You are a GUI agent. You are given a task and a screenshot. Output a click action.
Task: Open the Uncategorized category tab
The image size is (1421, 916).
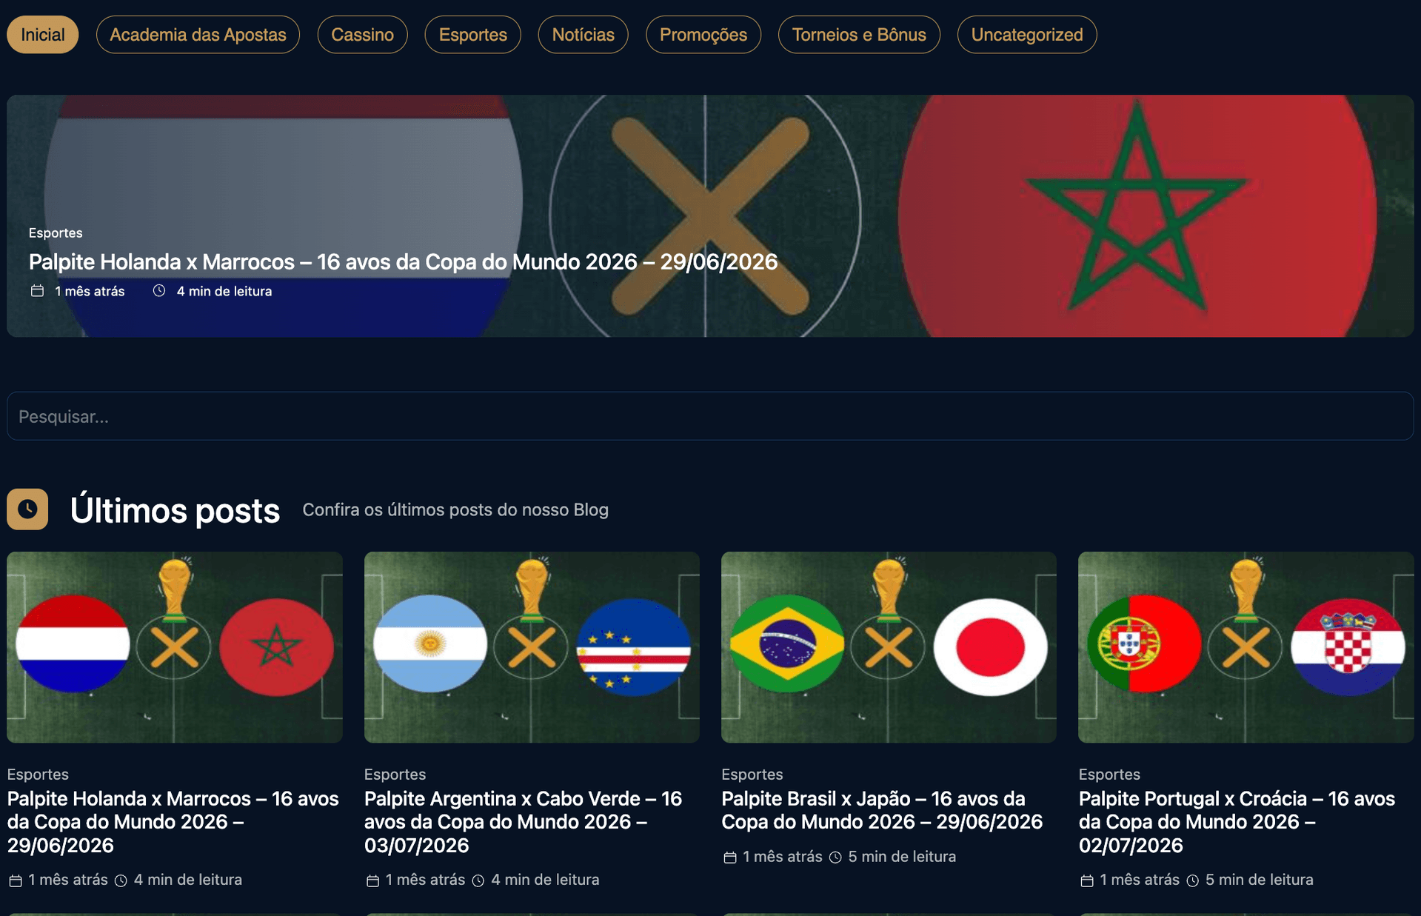click(1026, 35)
